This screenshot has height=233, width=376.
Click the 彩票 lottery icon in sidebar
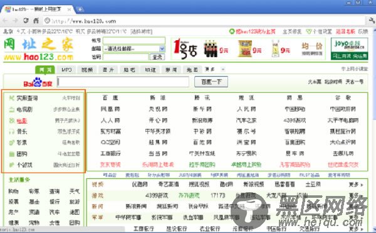[x=12, y=143]
